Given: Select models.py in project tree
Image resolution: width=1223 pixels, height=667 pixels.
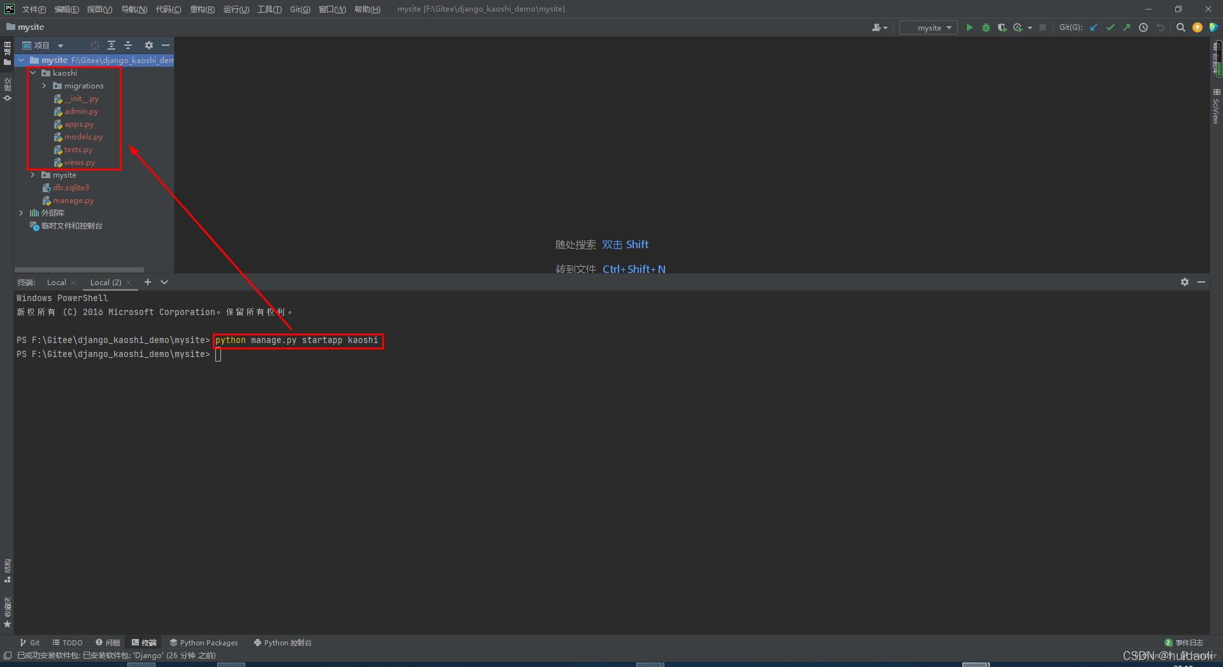Looking at the screenshot, I should 83,136.
